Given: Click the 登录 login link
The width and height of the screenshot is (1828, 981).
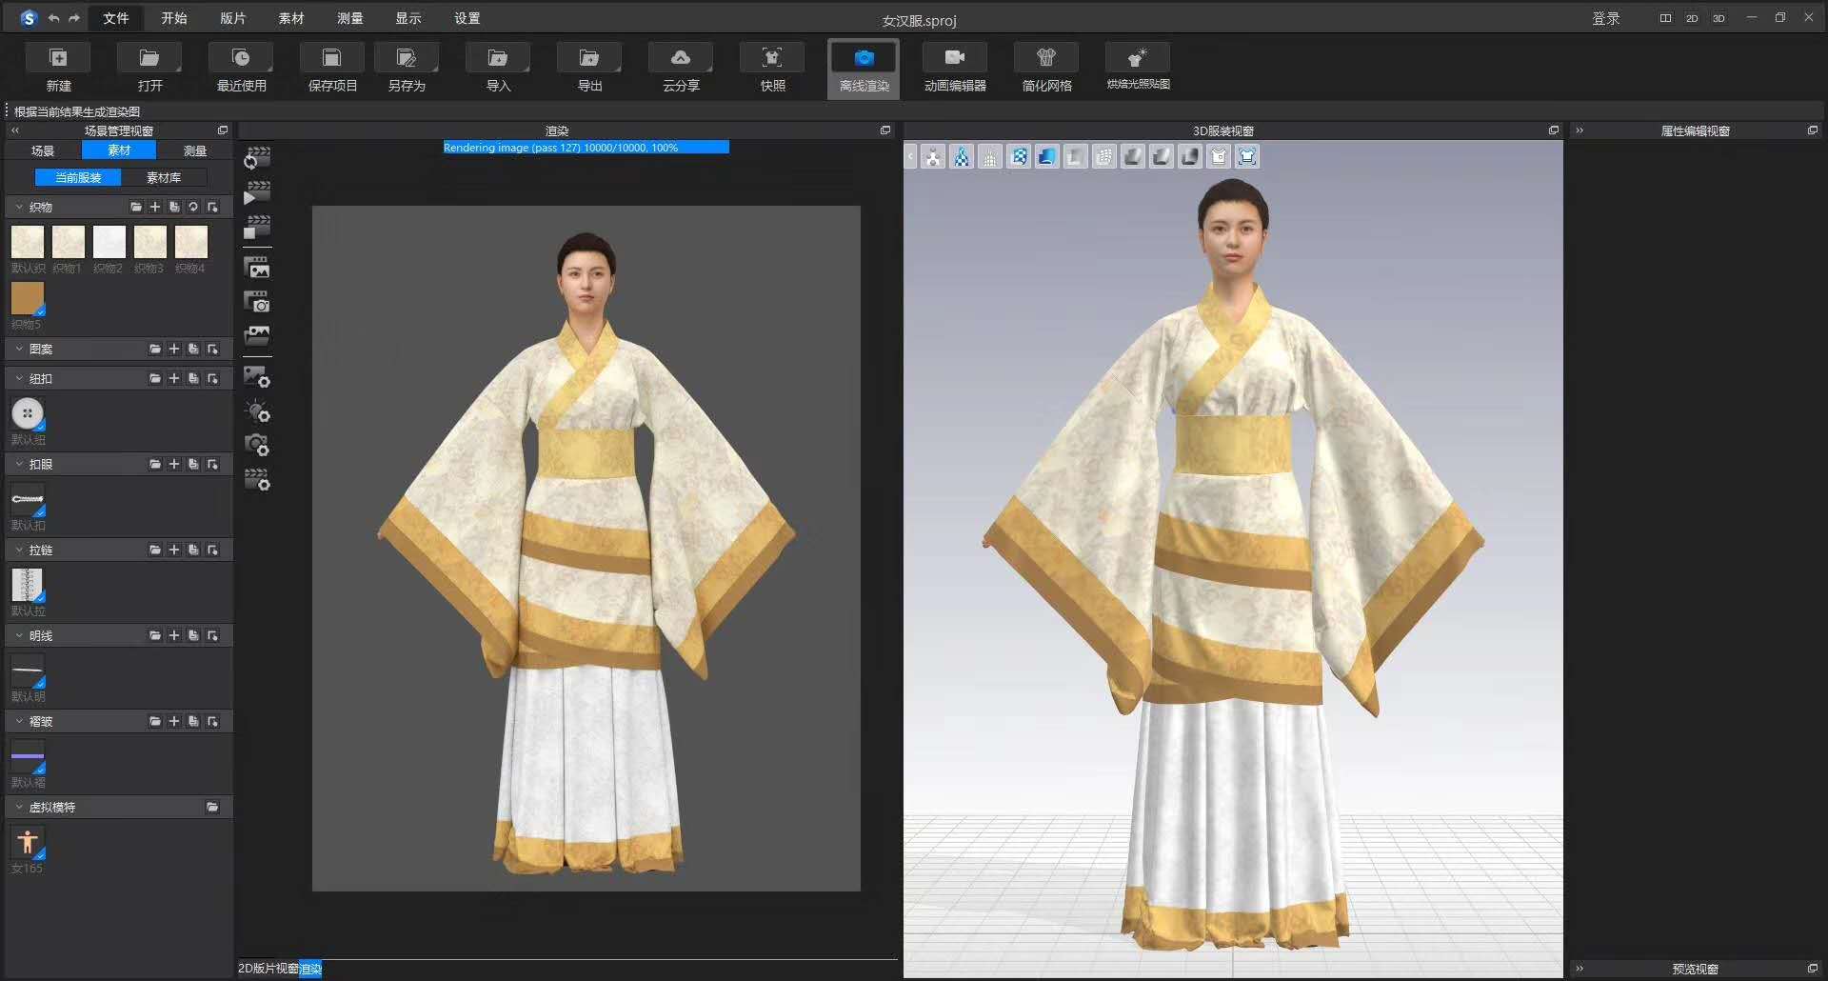Looking at the screenshot, I should [1608, 18].
